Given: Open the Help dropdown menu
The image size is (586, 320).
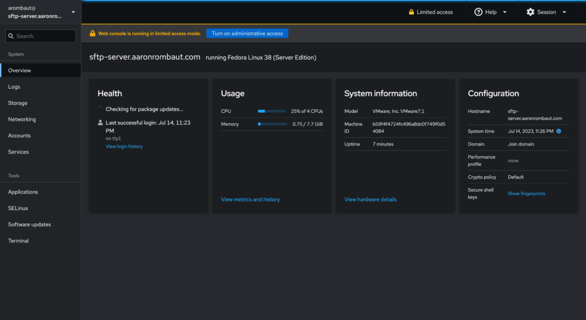Looking at the screenshot, I should pos(491,12).
